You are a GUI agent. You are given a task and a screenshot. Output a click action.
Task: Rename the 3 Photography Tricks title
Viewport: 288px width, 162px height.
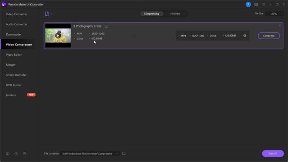[x=106, y=27]
